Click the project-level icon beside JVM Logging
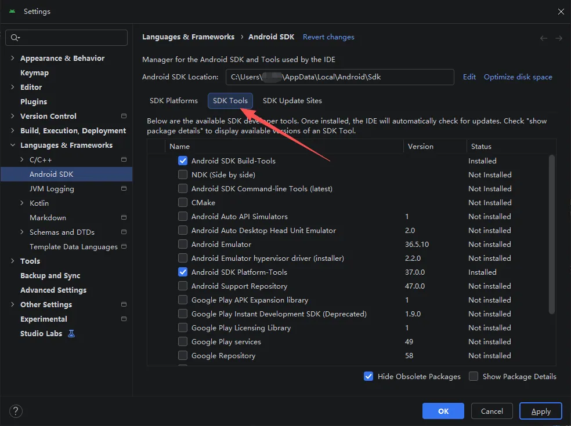The width and height of the screenshot is (571, 426). click(x=124, y=189)
